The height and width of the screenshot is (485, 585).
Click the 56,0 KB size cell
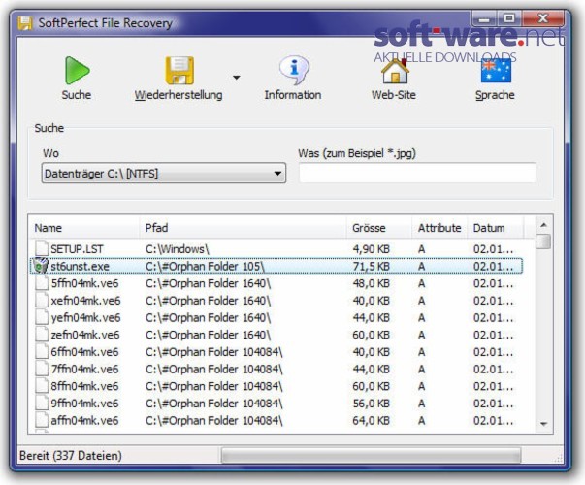click(x=372, y=404)
